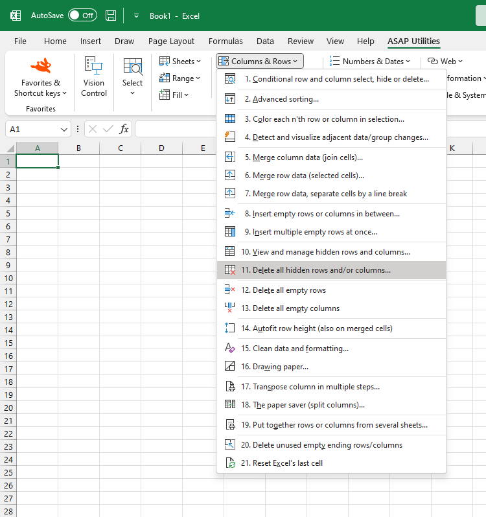Viewport: 486px width, 517px height.
Task: Choose Conditional row and column select option
Action: click(x=331, y=79)
